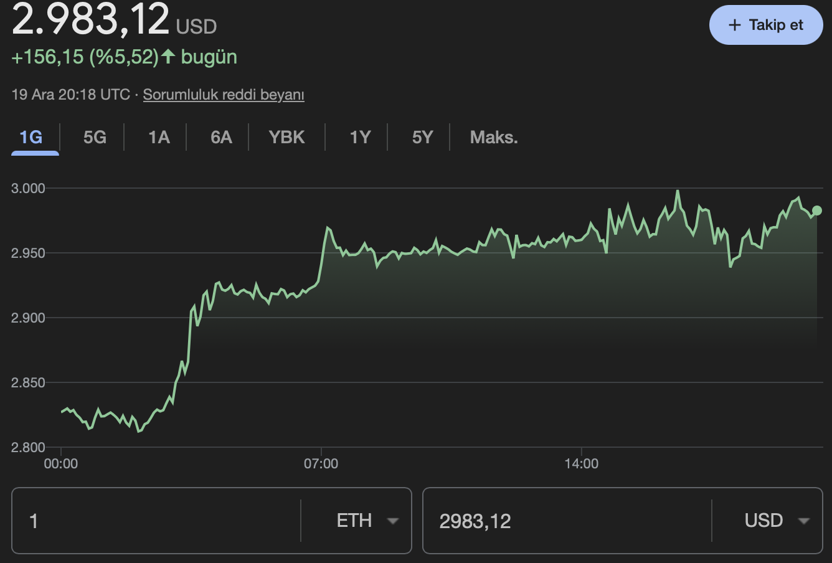Open the YBK year-to-date view

[286, 137]
